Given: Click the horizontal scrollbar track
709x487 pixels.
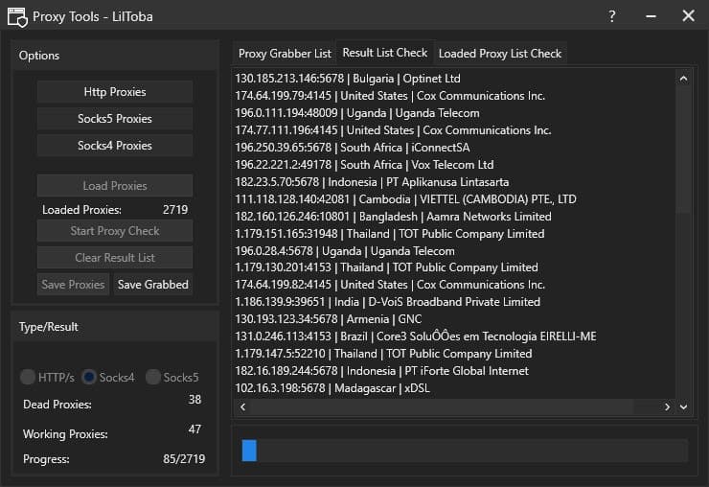Looking at the screenshot, I should point(454,406).
